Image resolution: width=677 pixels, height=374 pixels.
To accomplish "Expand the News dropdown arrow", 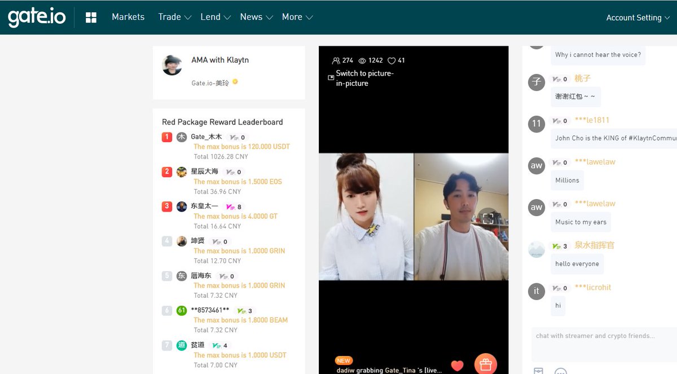I will pos(270,17).
